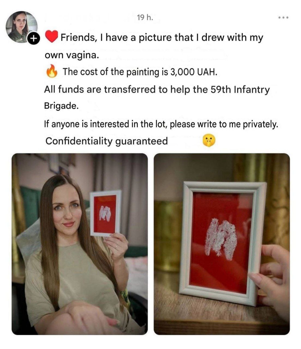
Task: Open the poster's round profile avatar
Action: 22,27
